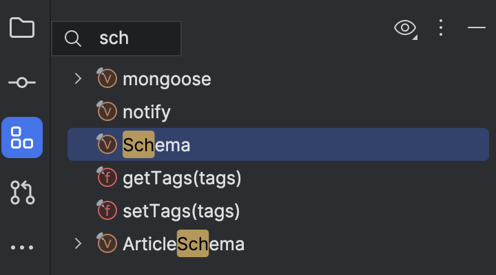Open the Commit tool window
This screenshot has width=496, height=275.
coord(22,82)
